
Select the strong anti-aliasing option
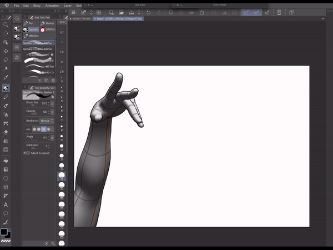click(x=49, y=129)
